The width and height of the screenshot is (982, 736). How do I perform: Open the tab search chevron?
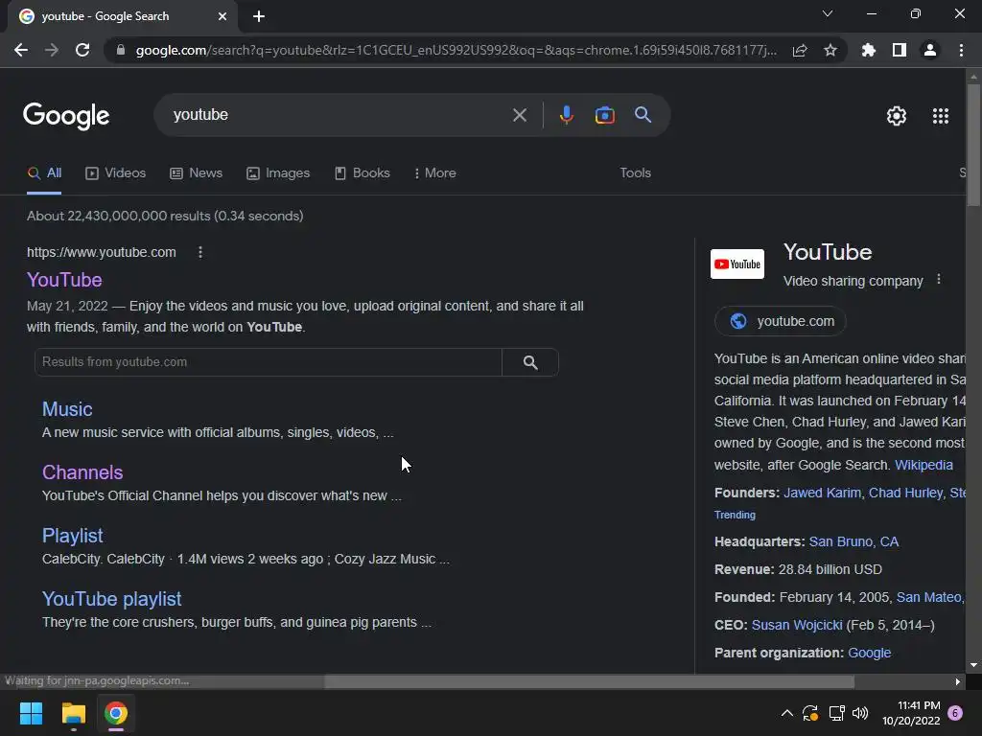pyautogui.click(x=828, y=13)
